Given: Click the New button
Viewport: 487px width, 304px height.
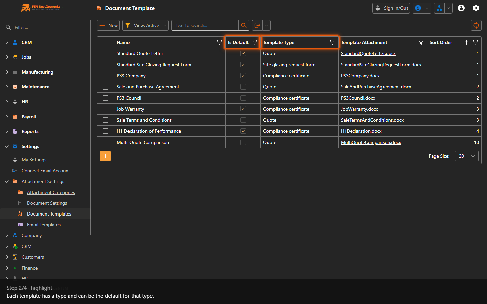Looking at the screenshot, I should pos(108,25).
